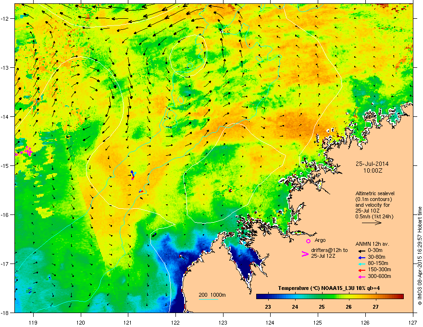Click the '200 1000m' bathymetry label
This screenshot has height=327, width=423.
pos(212,295)
